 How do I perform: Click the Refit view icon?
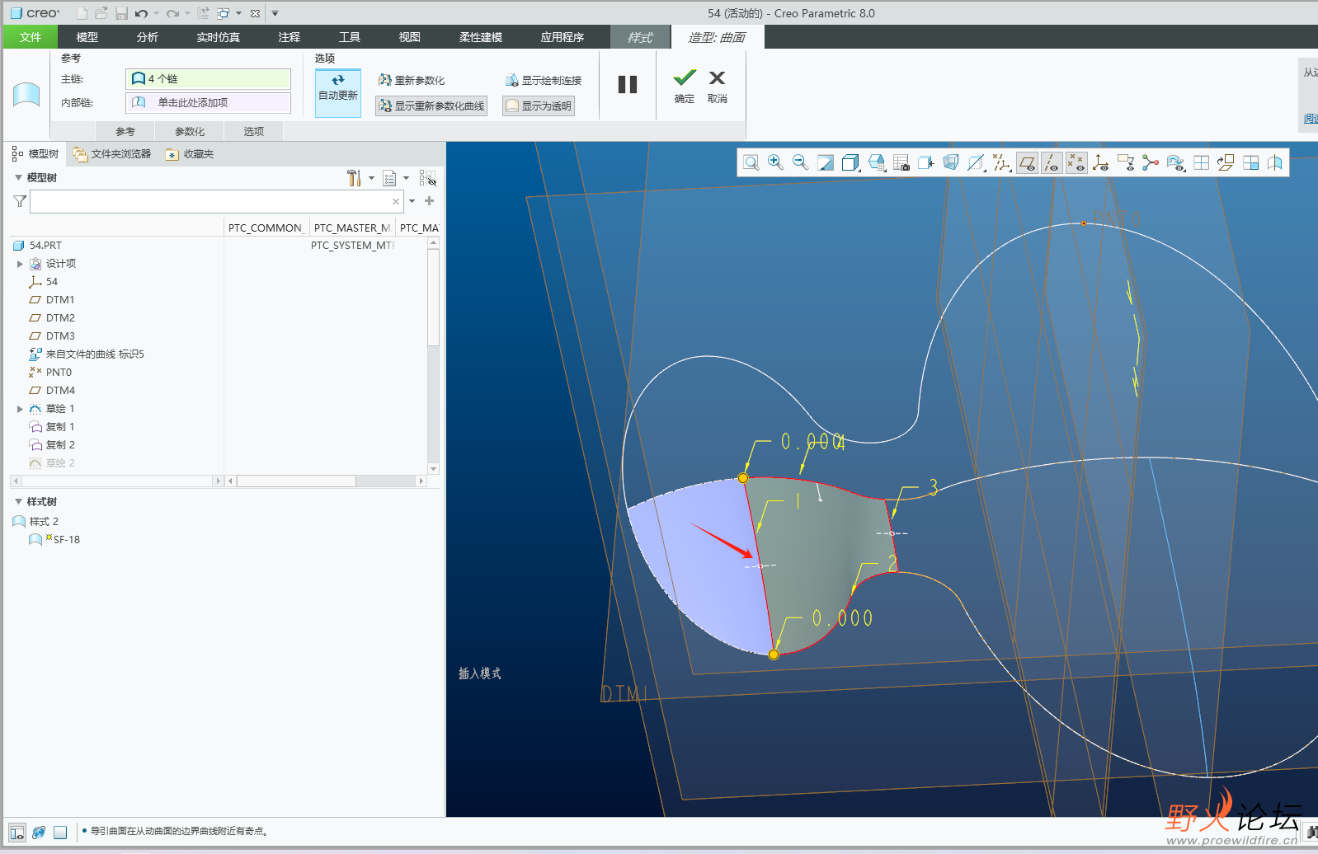click(751, 162)
